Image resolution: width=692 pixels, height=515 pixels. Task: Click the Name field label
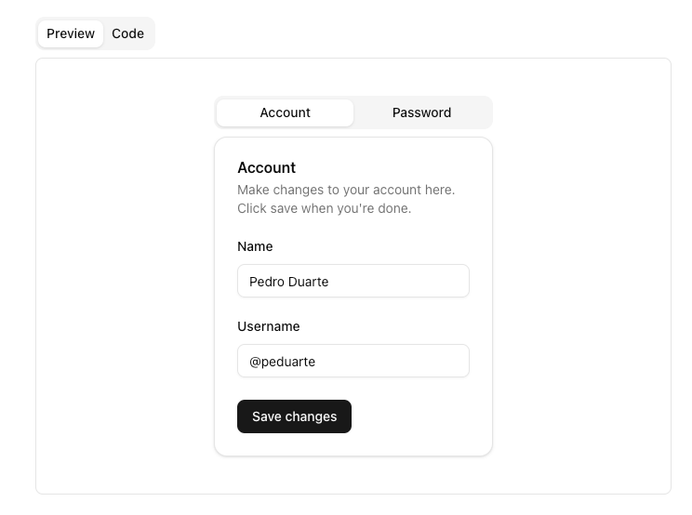[x=255, y=246]
